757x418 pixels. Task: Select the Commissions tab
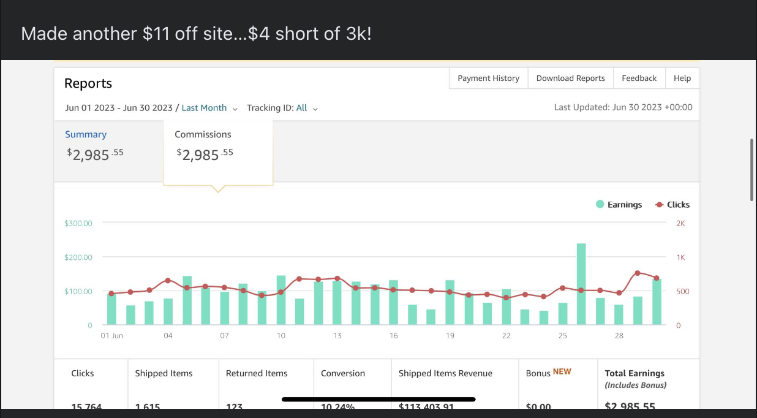pyautogui.click(x=203, y=134)
